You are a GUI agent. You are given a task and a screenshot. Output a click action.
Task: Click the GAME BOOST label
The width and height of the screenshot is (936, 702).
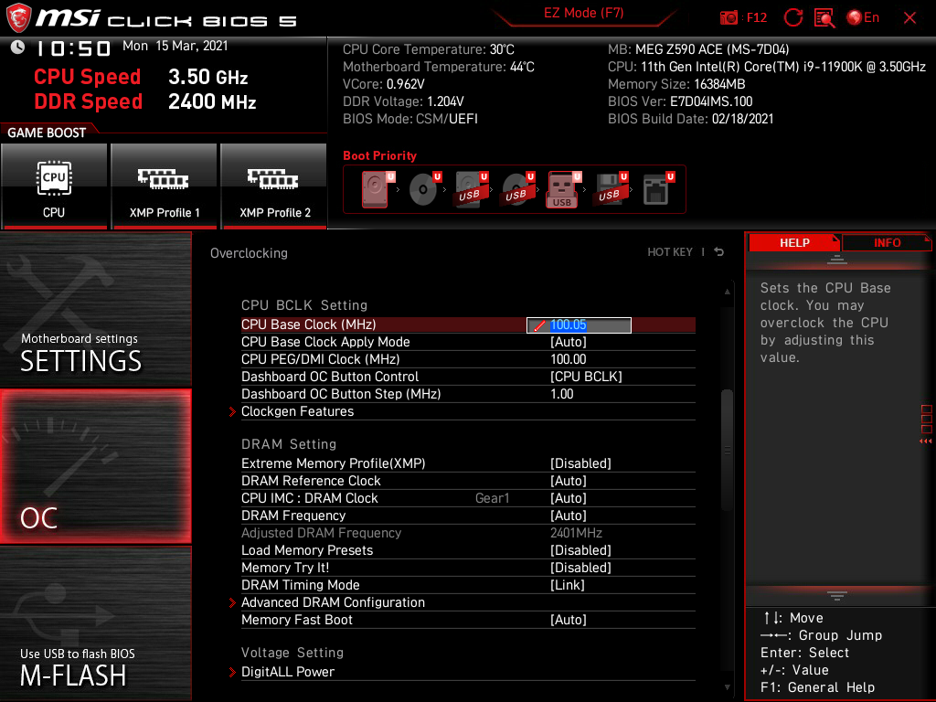(x=47, y=133)
